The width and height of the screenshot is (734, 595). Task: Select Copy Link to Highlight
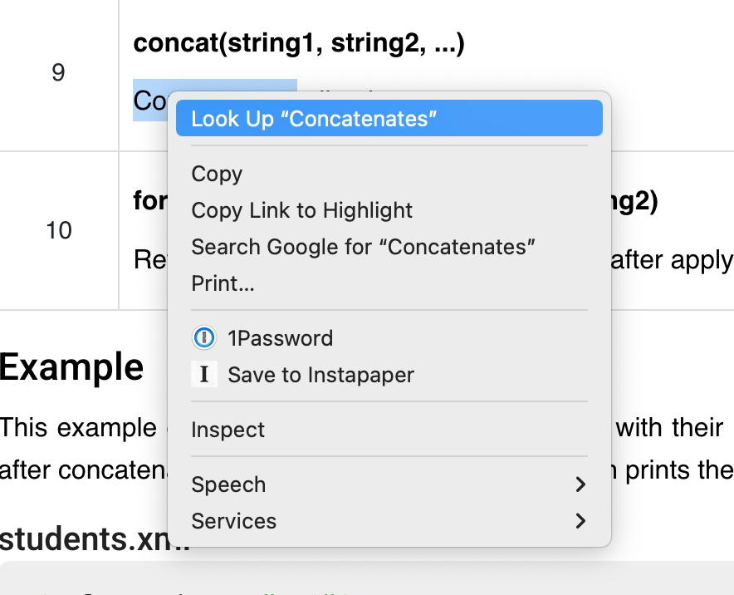(301, 210)
